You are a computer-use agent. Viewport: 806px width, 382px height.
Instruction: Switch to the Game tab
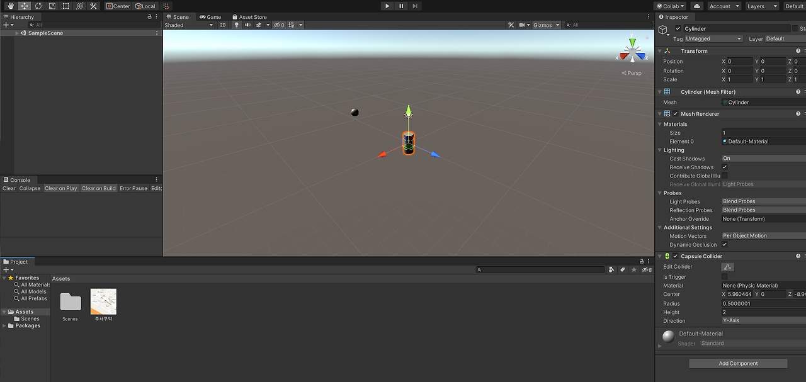[x=210, y=17]
